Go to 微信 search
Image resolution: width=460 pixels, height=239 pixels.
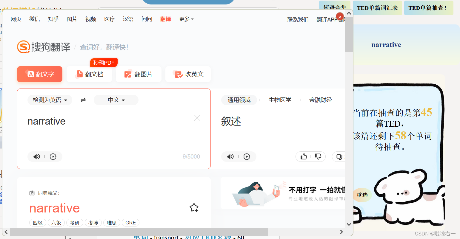click(35, 19)
